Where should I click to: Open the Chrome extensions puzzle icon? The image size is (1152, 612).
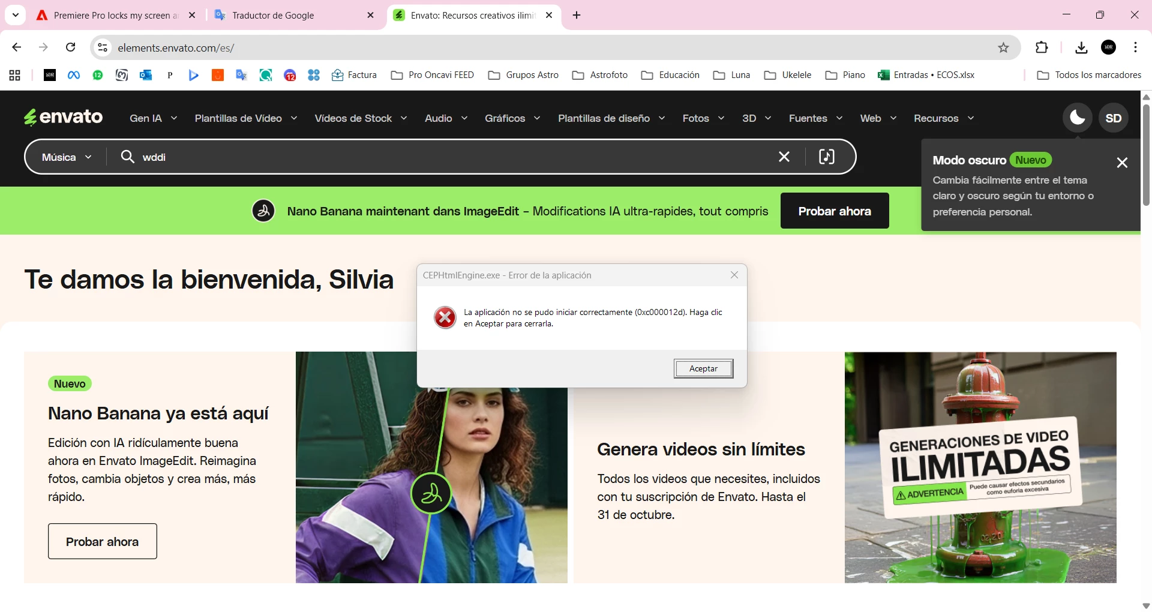[x=1042, y=47]
